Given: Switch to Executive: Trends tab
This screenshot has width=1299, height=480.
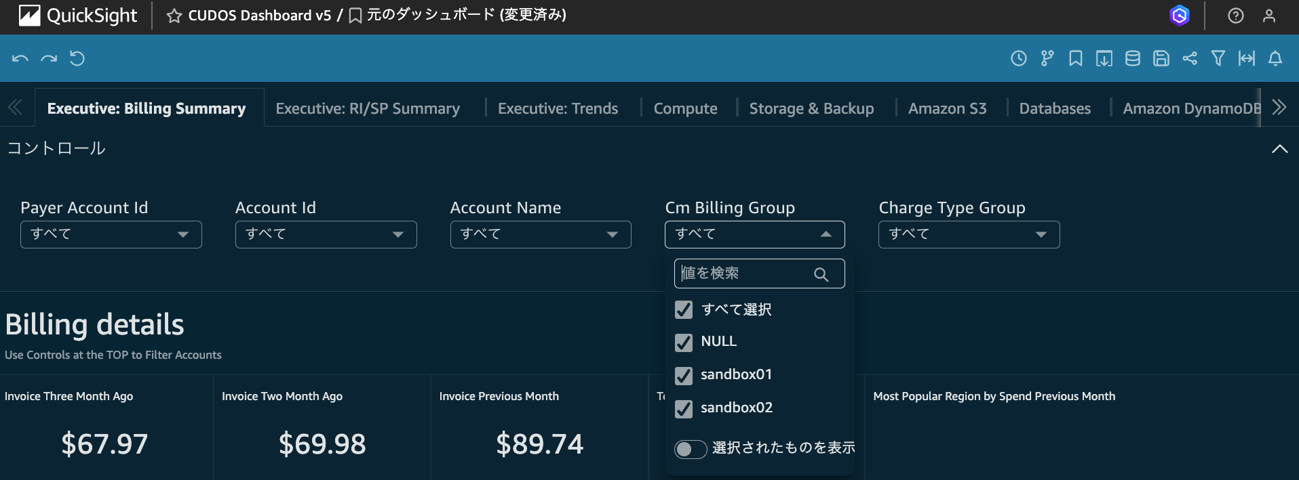Looking at the screenshot, I should pos(558,108).
